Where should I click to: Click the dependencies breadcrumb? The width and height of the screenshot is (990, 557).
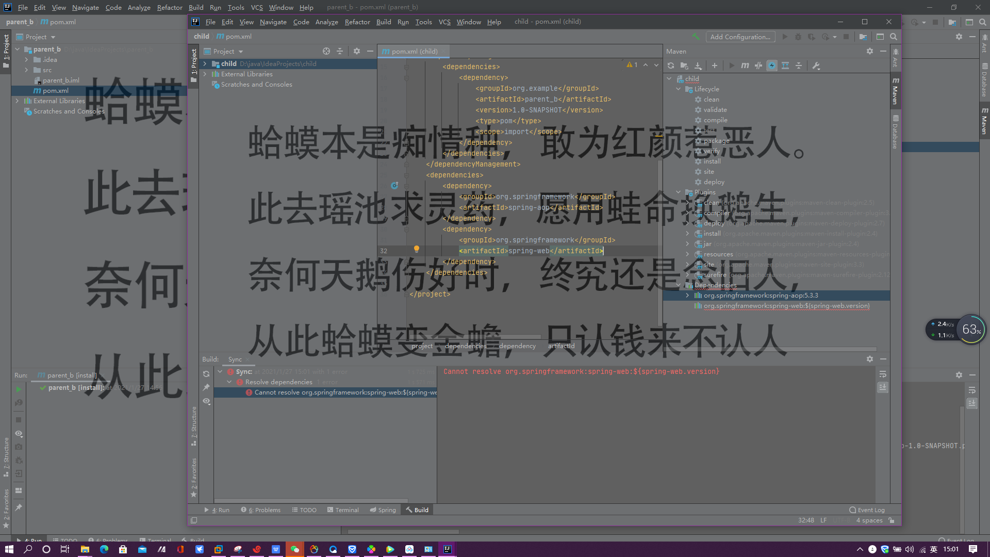466,346
